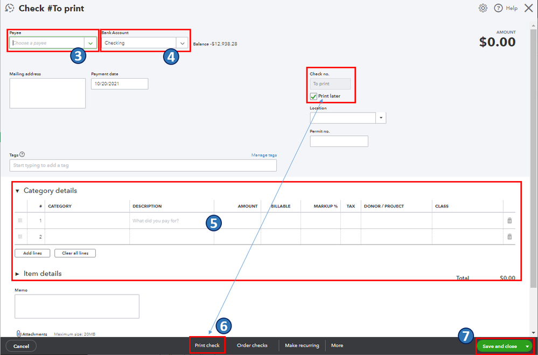Click Order checks in bottom bar
This screenshot has width=538, height=355.
coord(252,345)
